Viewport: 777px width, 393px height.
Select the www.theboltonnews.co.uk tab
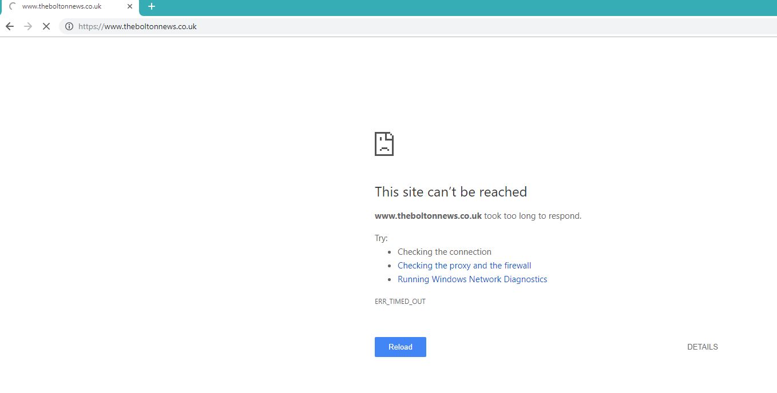(62, 6)
